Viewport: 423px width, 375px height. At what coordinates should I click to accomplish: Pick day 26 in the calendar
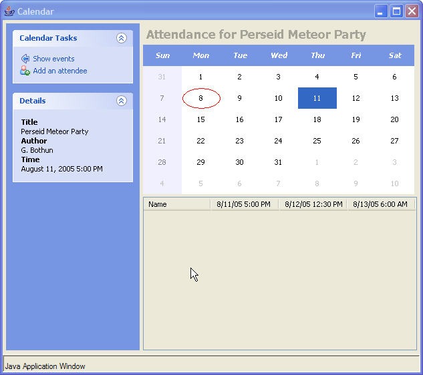[356, 141]
